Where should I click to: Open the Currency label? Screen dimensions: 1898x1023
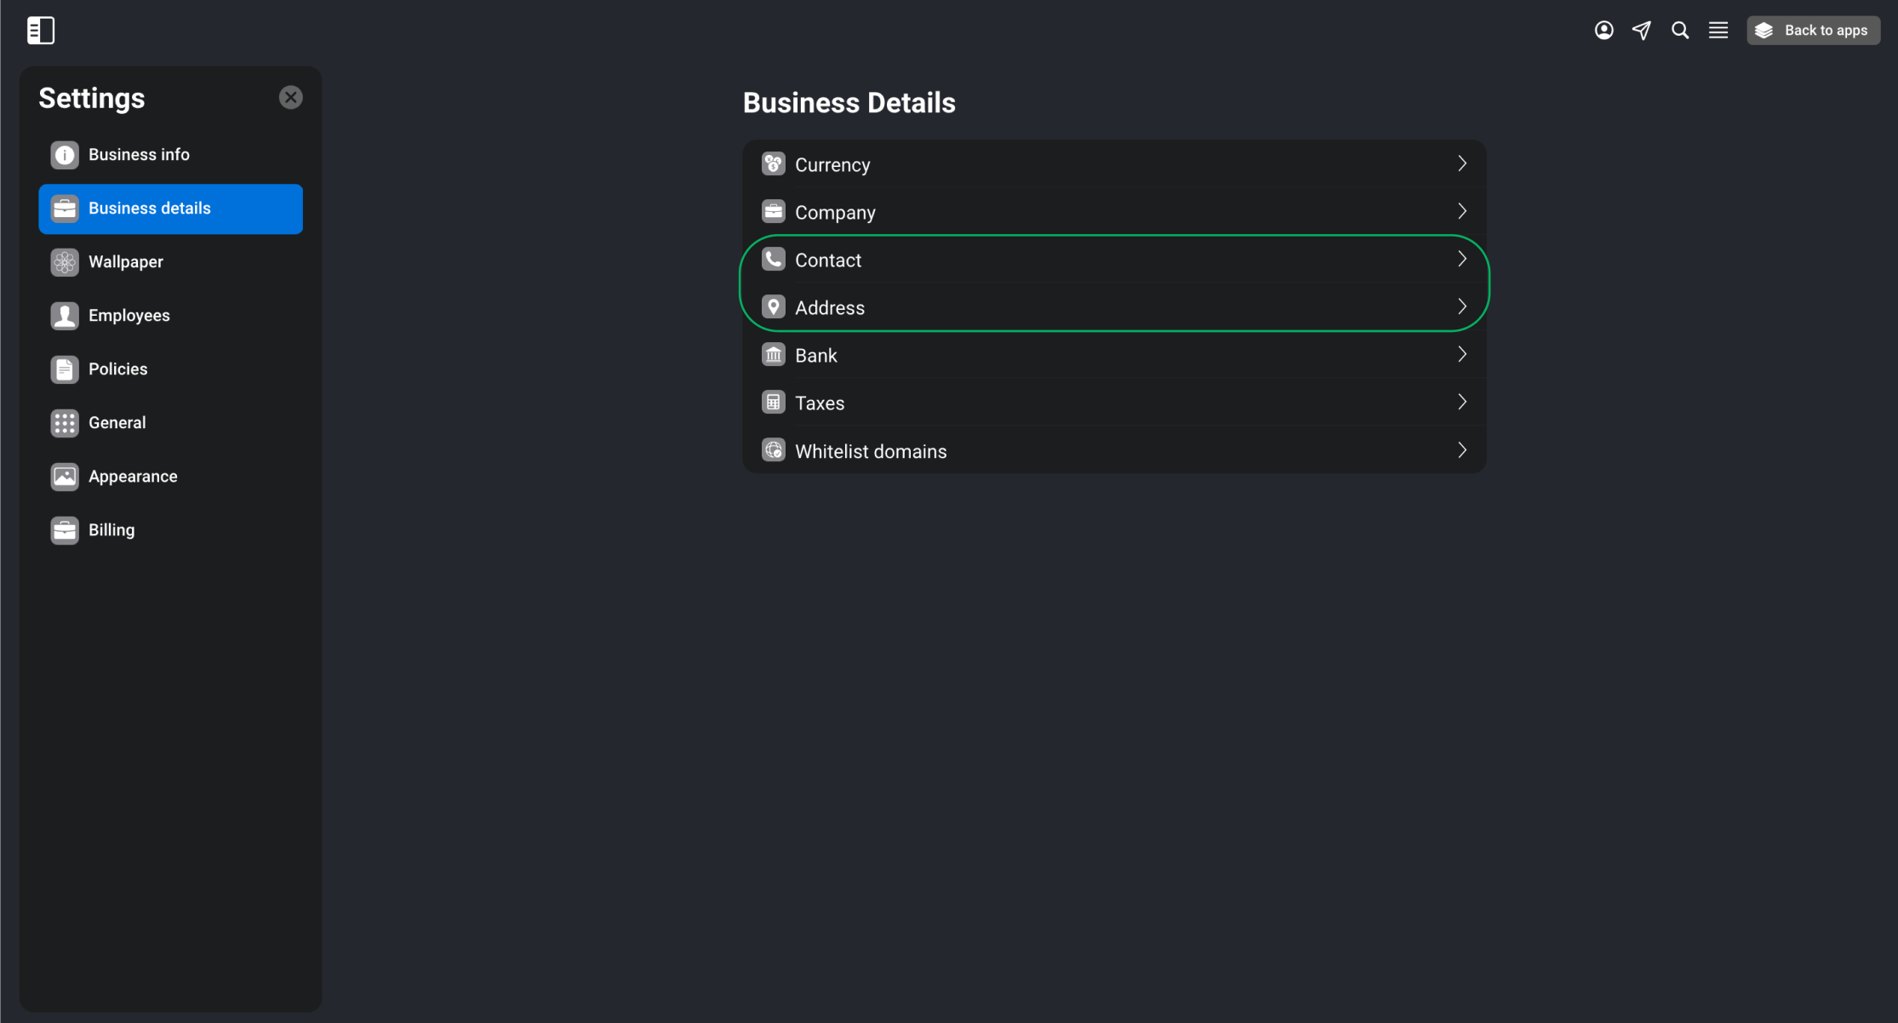832,165
